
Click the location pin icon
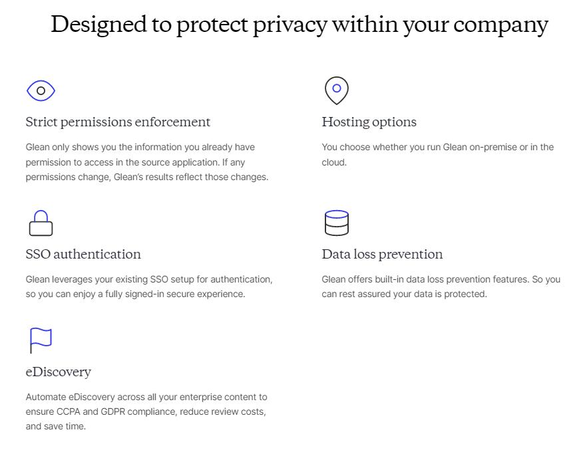point(336,90)
